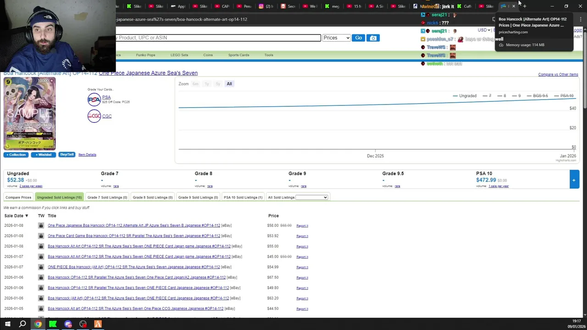Open Windows taskbar search
Image resolution: width=587 pixels, height=330 pixels.
tap(22, 324)
